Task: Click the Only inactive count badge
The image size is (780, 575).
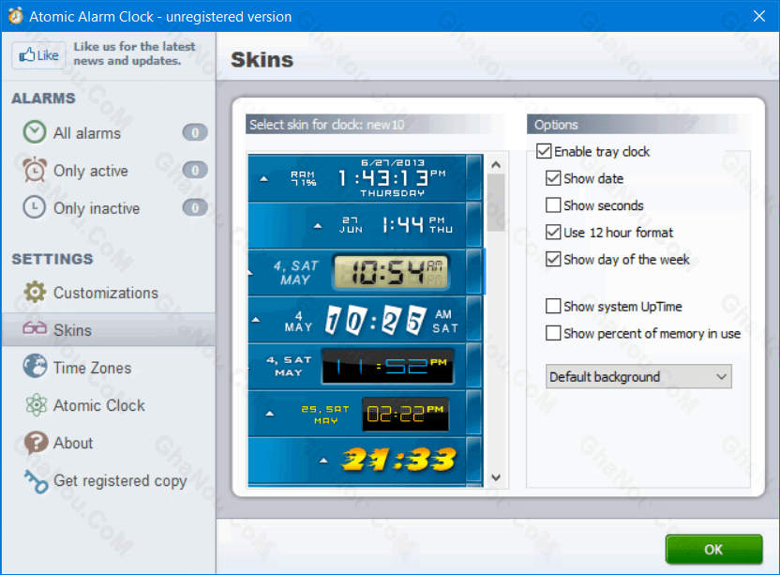Action: click(x=195, y=207)
